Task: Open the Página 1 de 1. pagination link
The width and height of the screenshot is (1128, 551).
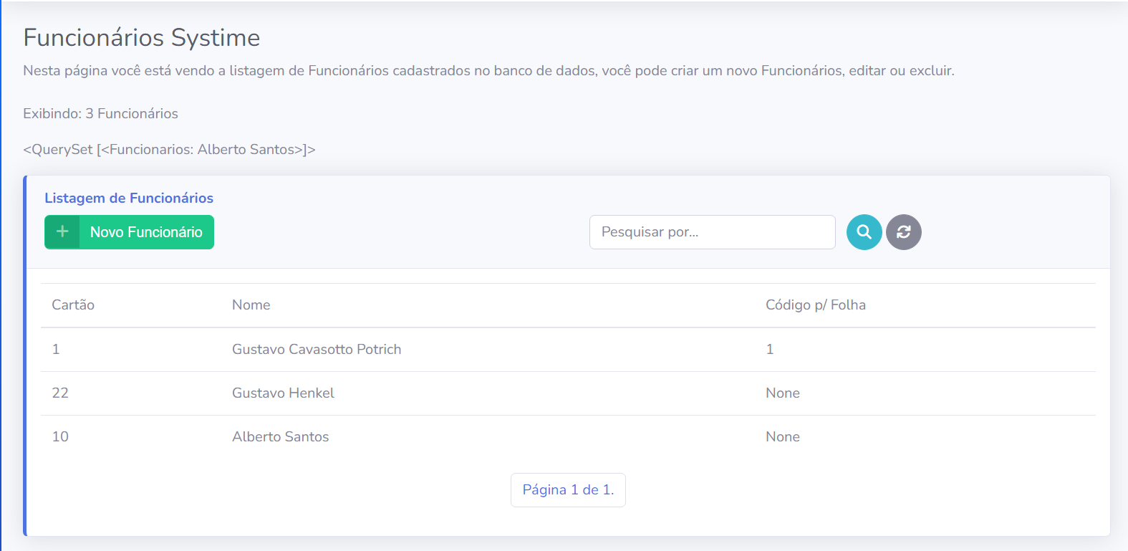Action: [x=568, y=490]
